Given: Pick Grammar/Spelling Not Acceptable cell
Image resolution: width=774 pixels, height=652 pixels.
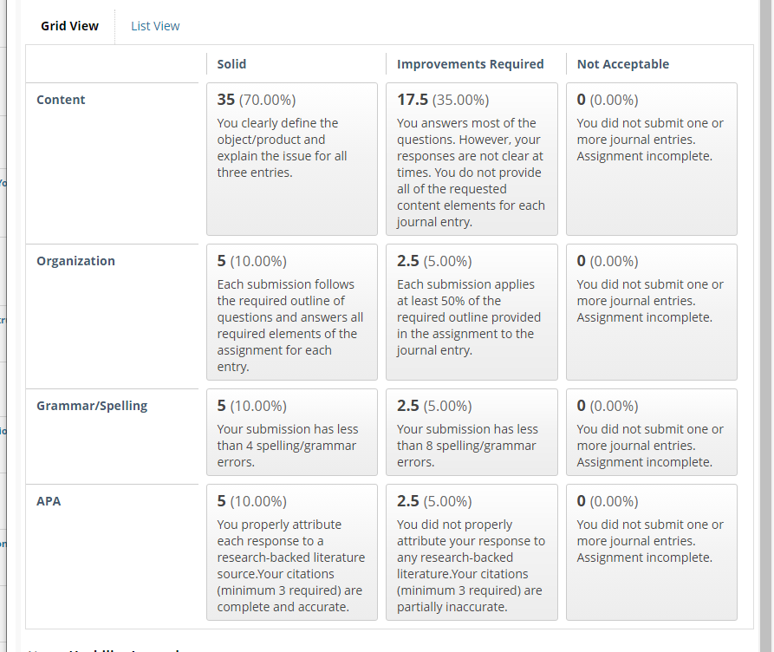Looking at the screenshot, I should tap(652, 432).
